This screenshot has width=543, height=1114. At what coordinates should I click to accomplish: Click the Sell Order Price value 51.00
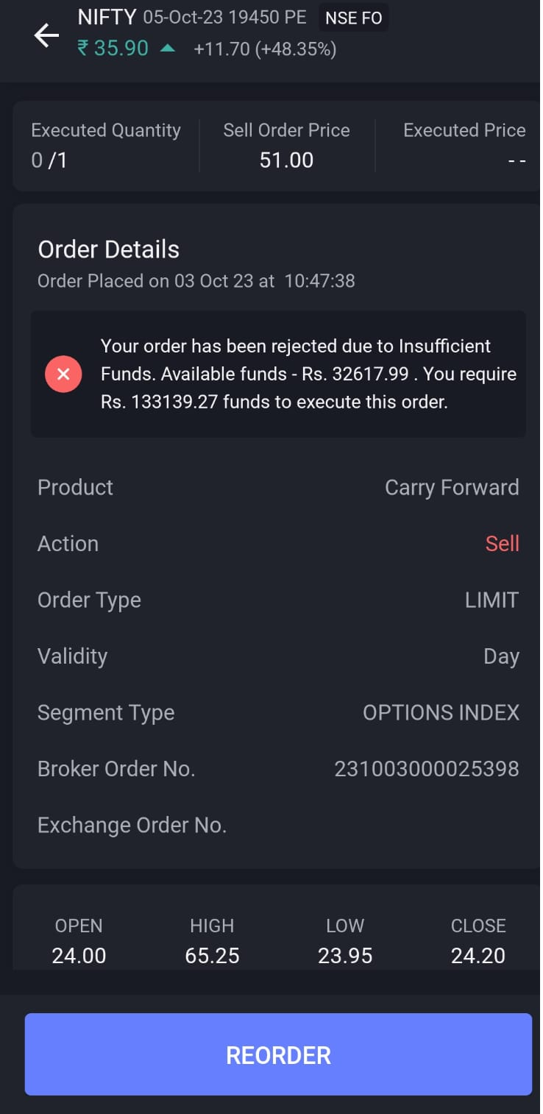(286, 160)
